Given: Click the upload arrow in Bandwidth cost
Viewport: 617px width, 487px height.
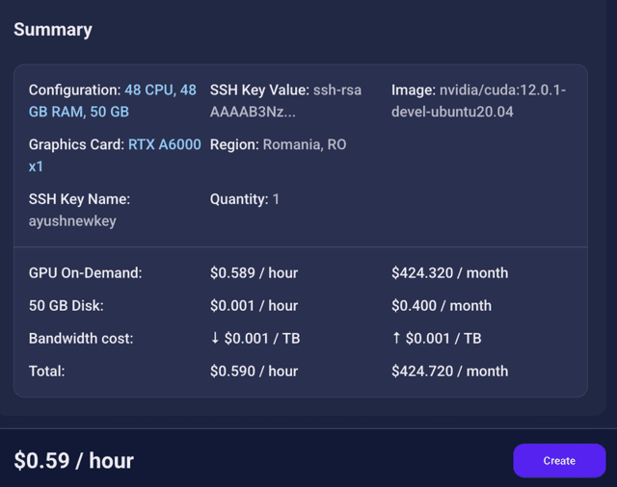Looking at the screenshot, I should coord(396,338).
